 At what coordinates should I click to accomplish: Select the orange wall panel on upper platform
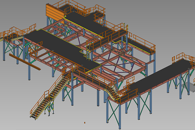(x=55, y=12)
